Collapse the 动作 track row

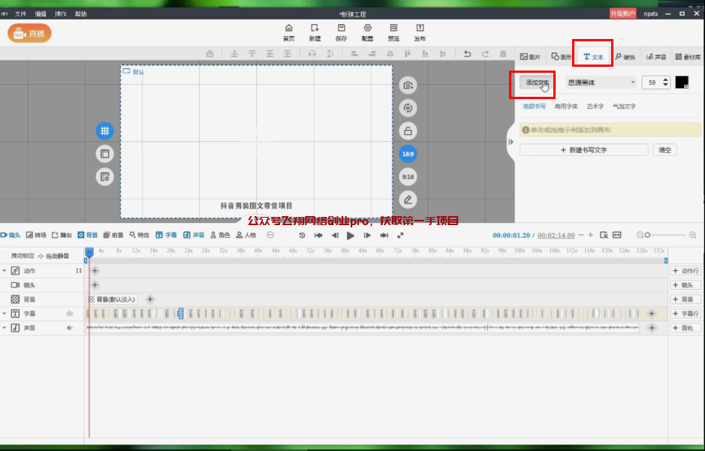(x=4, y=270)
